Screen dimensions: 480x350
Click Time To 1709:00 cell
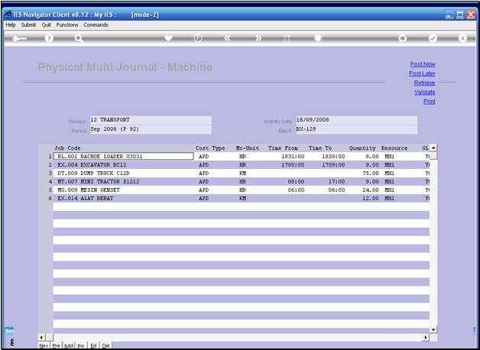(333, 165)
